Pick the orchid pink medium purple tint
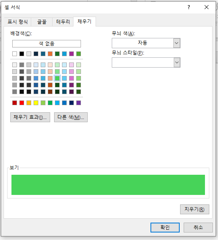 71,78
